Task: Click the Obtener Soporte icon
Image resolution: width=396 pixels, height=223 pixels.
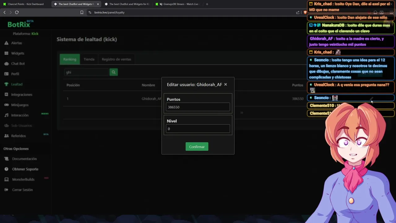Action: click(6, 169)
